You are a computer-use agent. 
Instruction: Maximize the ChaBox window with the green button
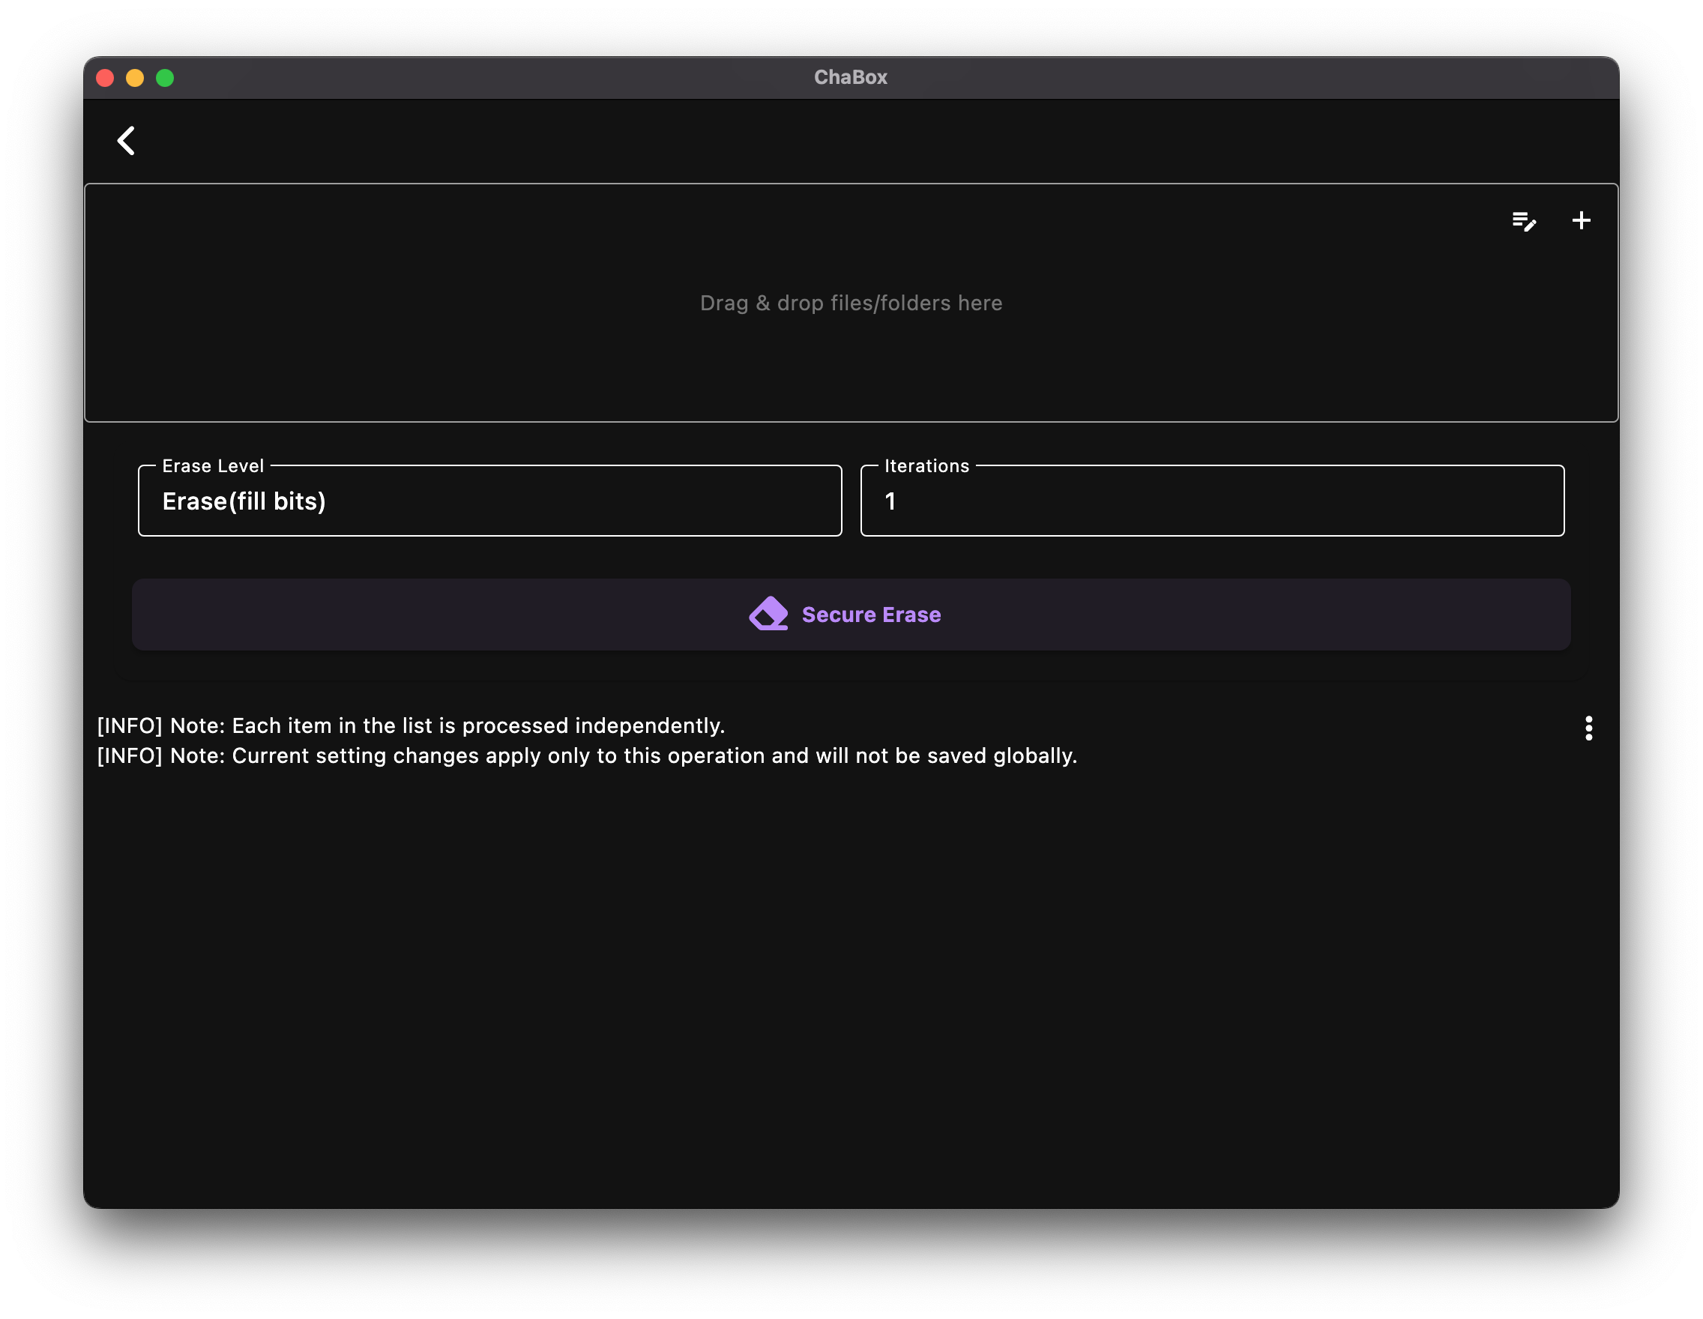[x=166, y=78]
